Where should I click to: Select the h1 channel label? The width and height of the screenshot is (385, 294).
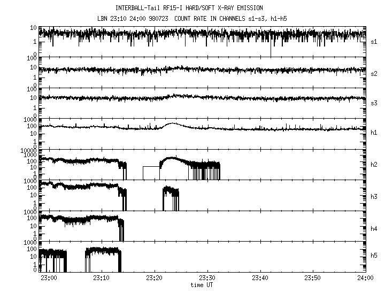click(x=374, y=134)
